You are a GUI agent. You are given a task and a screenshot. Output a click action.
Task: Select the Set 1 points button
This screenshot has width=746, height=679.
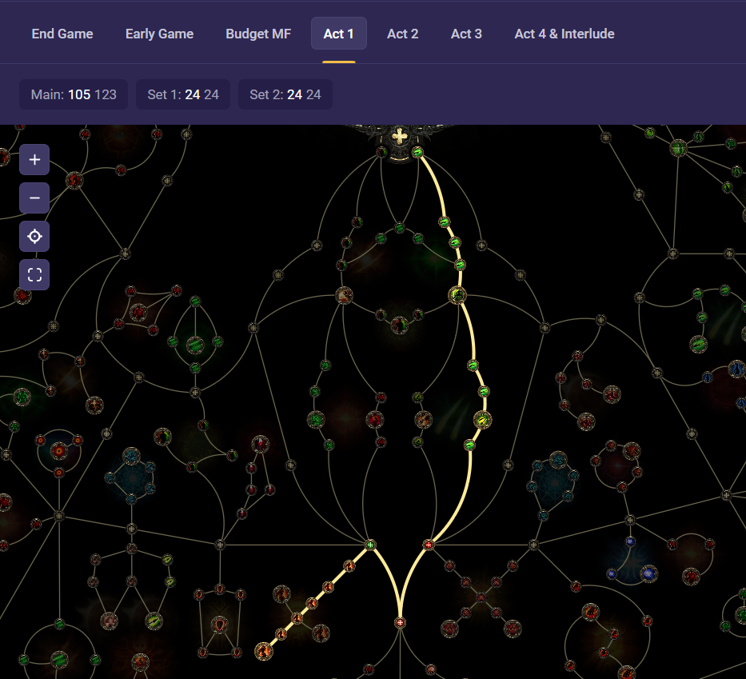pyautogui.click(x=183, y=94)
